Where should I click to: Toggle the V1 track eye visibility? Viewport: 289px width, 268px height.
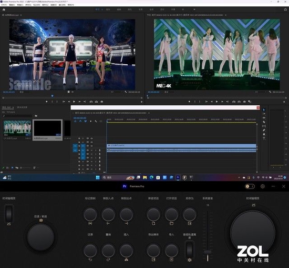coord(91,146)
